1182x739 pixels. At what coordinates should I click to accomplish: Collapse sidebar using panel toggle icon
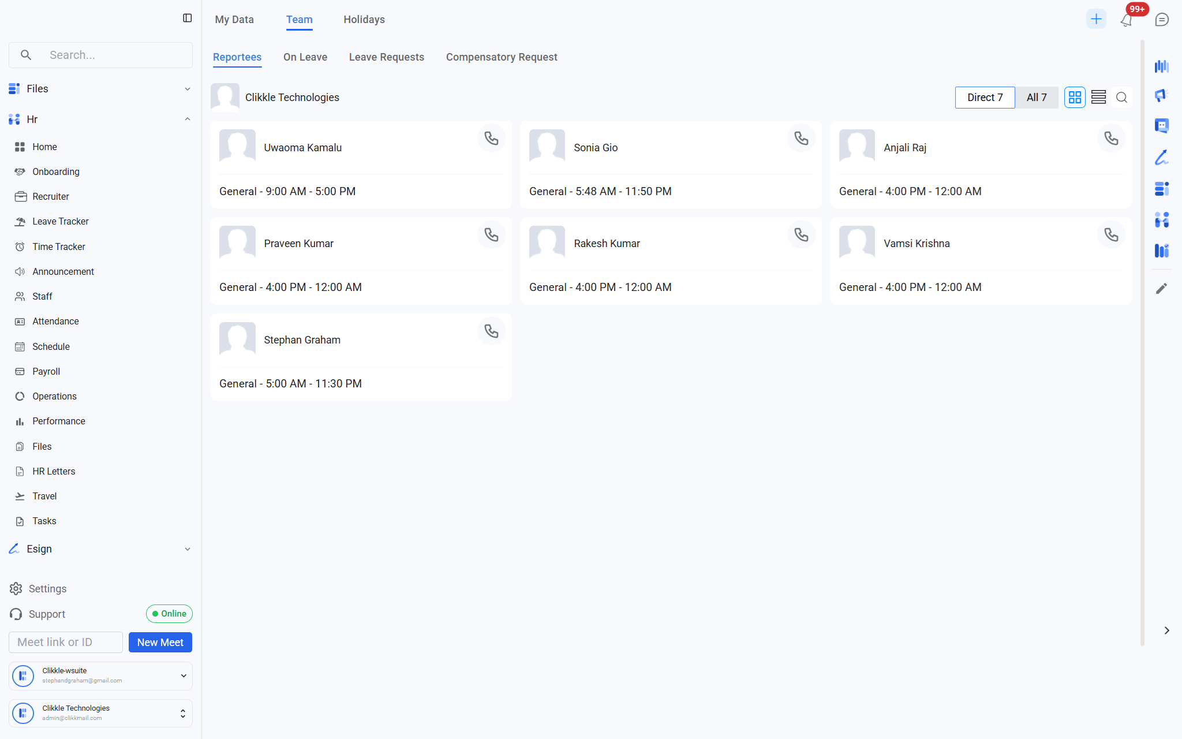pos(187,18)
